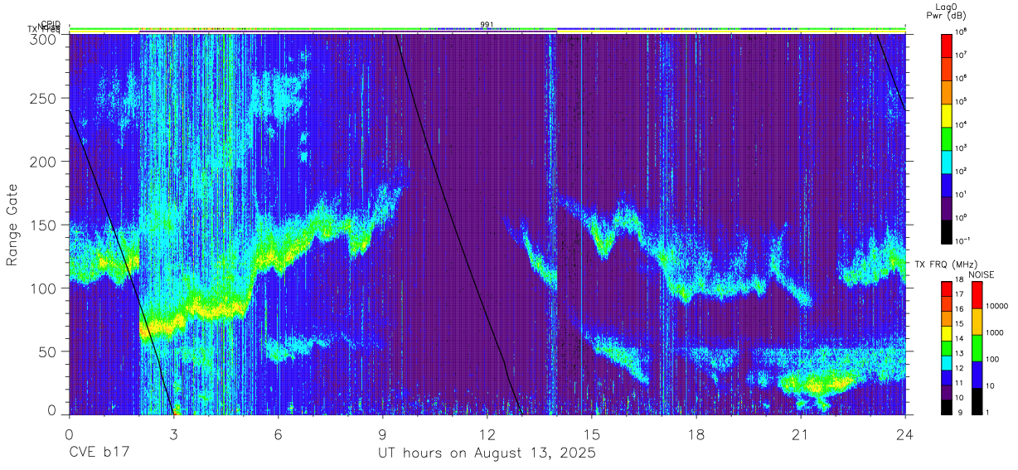Click the yellow-orange swatch of the NOISE colorbar
Image resolution: width=1018 pixels, height=470 pixels.
(x=977, y=322)
